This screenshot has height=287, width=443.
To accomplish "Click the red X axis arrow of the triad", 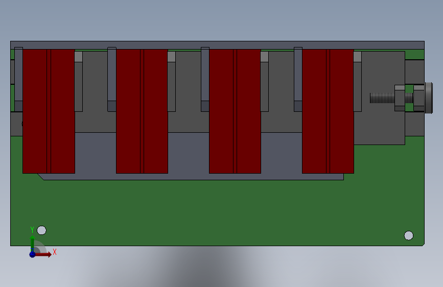I will coord(44,254).
